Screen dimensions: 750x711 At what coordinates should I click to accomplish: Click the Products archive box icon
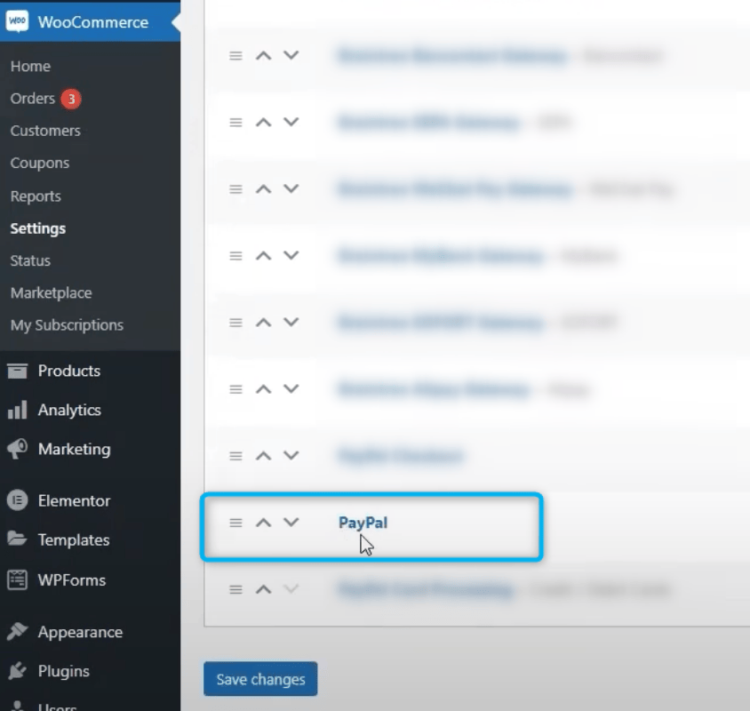(17, 371)
